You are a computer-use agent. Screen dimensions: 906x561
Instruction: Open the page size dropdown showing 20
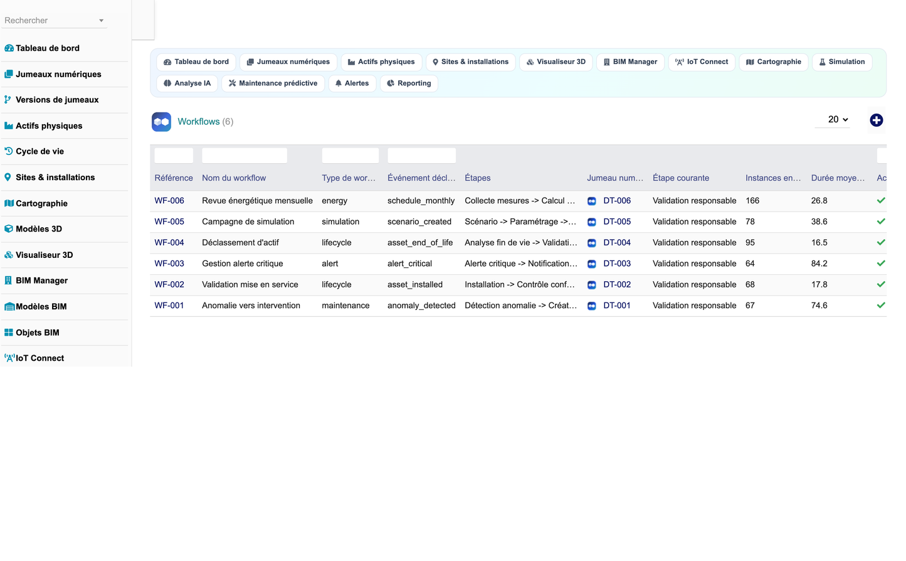click(832, 119)
